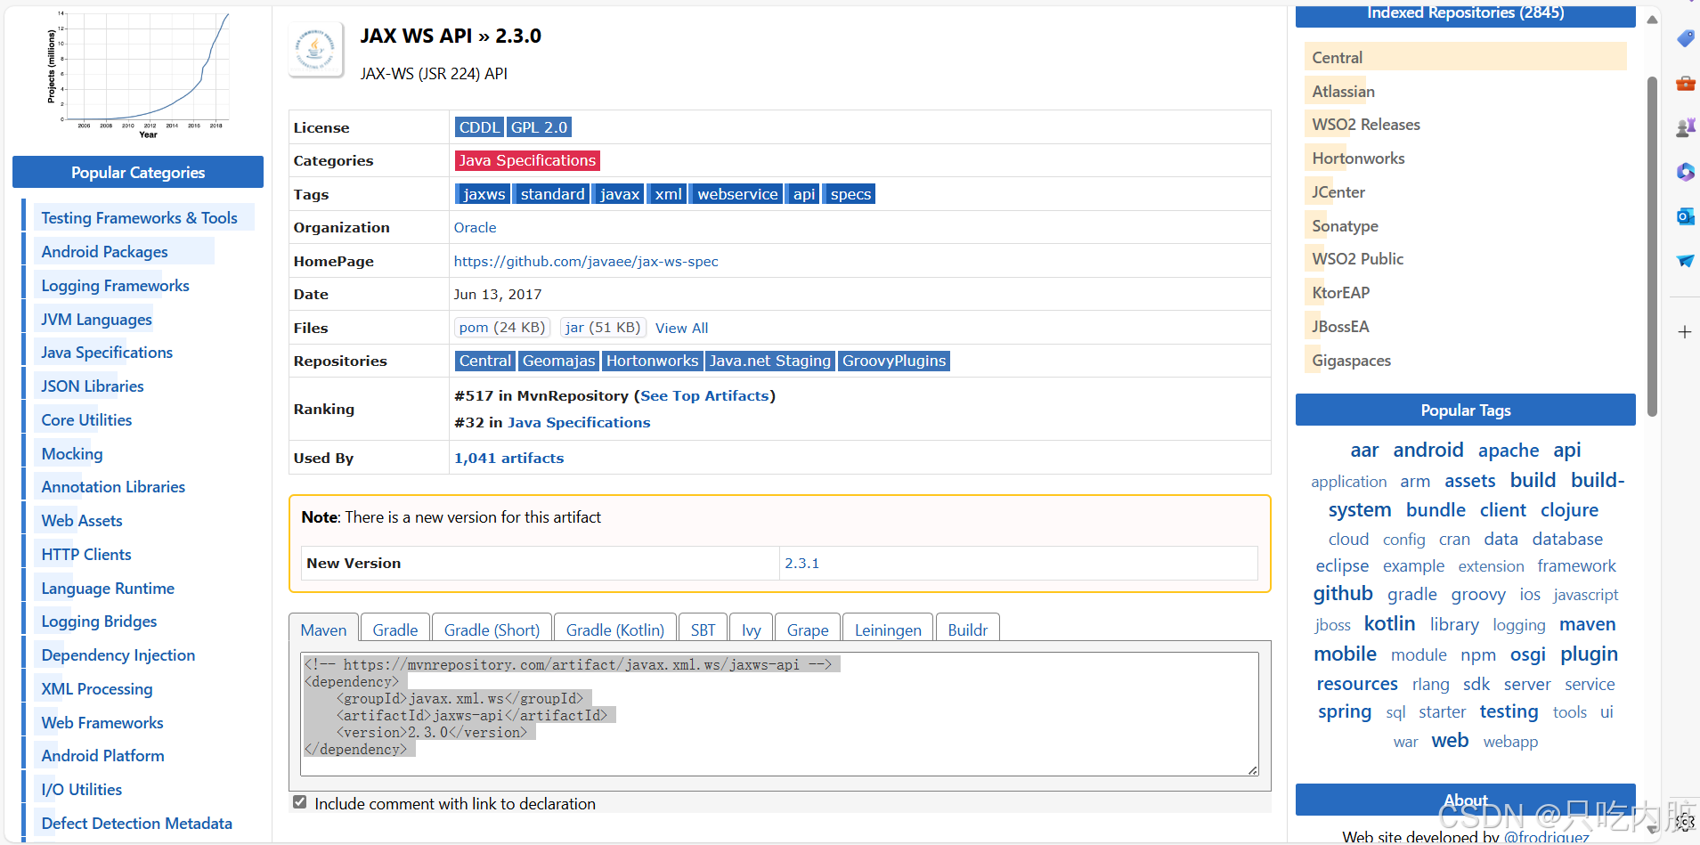Open the Tools briefcase icon in Edge sidebar
1700x845 pixels.
pyautogui.click(x=1685, y=84)
